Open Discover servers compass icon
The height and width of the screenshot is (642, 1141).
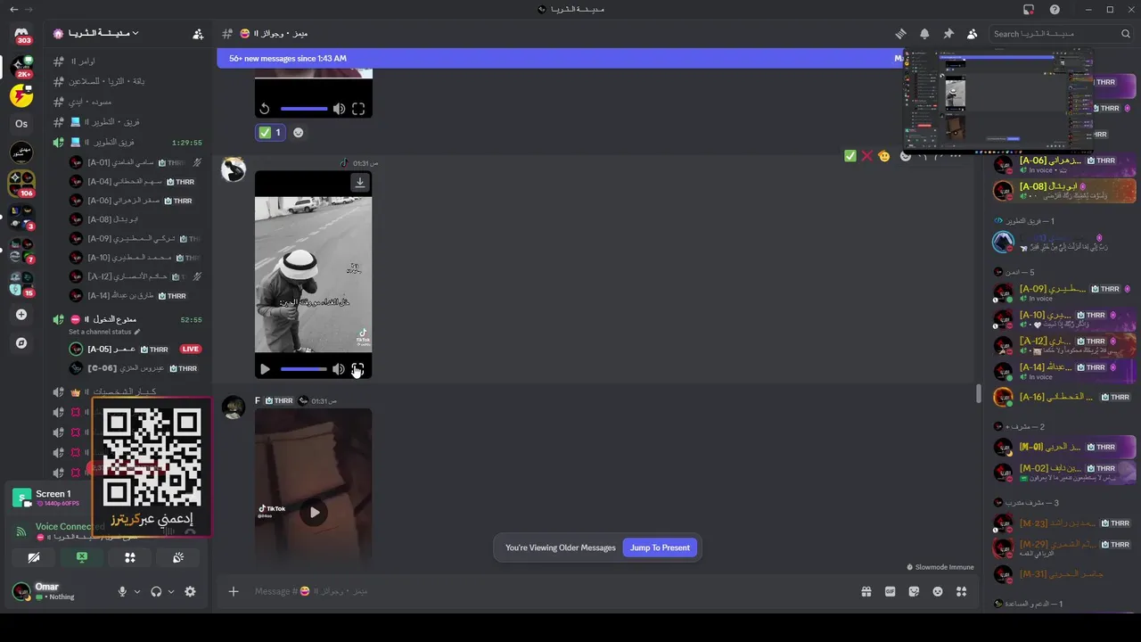point(21,342)
